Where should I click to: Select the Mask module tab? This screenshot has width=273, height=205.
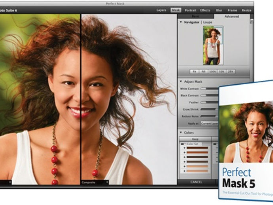tap(176, 10)
